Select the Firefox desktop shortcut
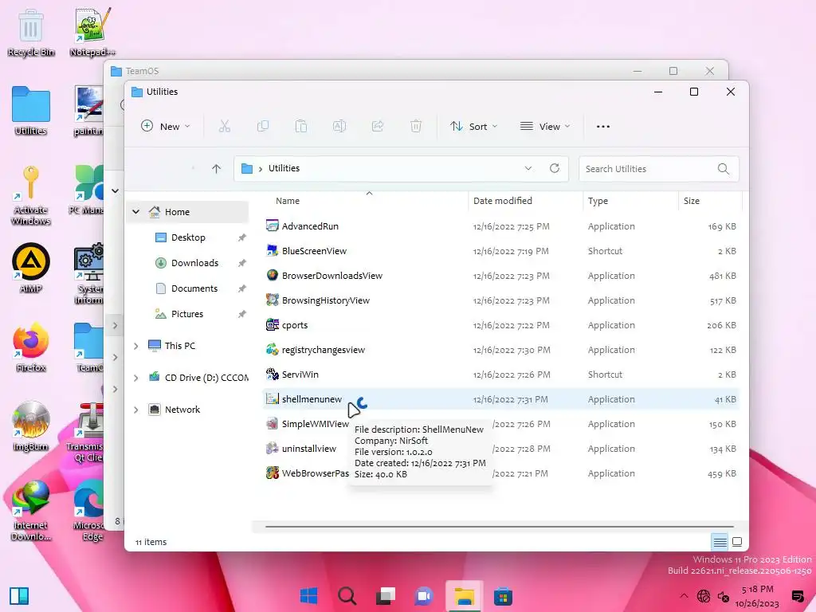 point(31,347)
